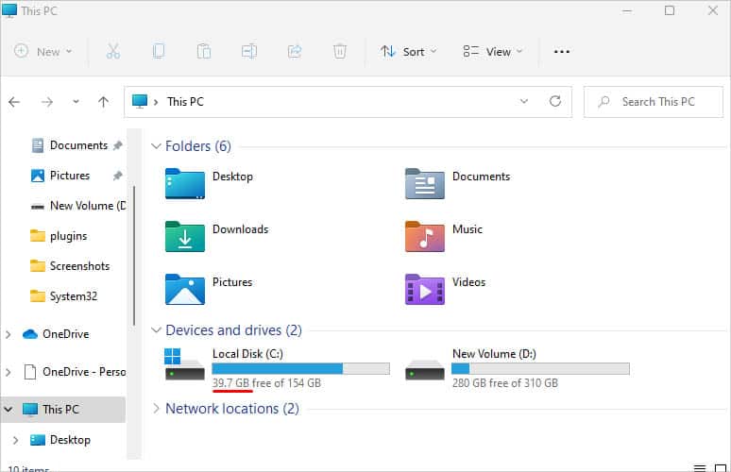Go forward with the right arrow

(x=47, y=102)
